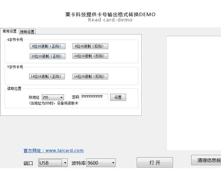Choose 10位10进制（正向） card format
221x169 pixels.
pyautogui.click(x=47, y=56)
